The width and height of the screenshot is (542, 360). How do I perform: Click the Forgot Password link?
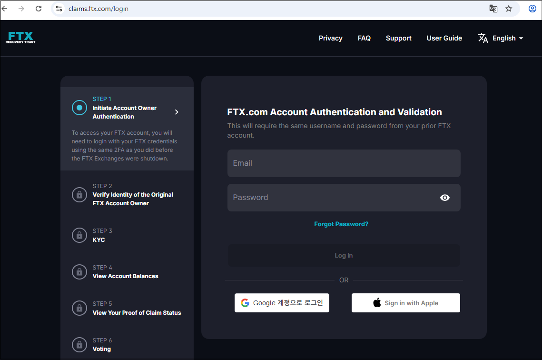341,224
